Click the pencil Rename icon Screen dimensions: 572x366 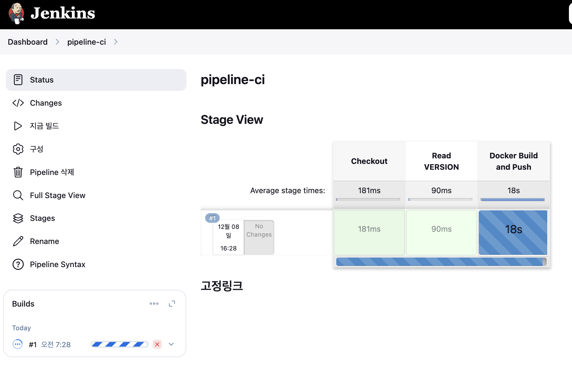[18, 241]
